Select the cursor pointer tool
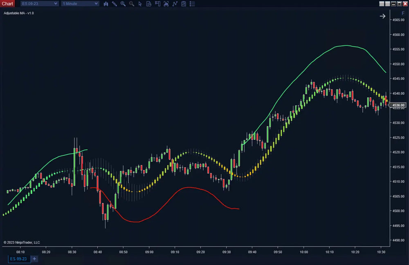The height and width of the screenshot is (265, 409). click(140, 4)
